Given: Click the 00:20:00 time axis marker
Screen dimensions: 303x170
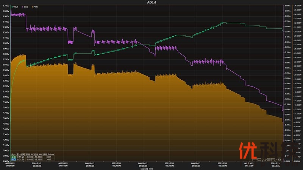Looking at the screenshot, I should [x=117, y=164].
